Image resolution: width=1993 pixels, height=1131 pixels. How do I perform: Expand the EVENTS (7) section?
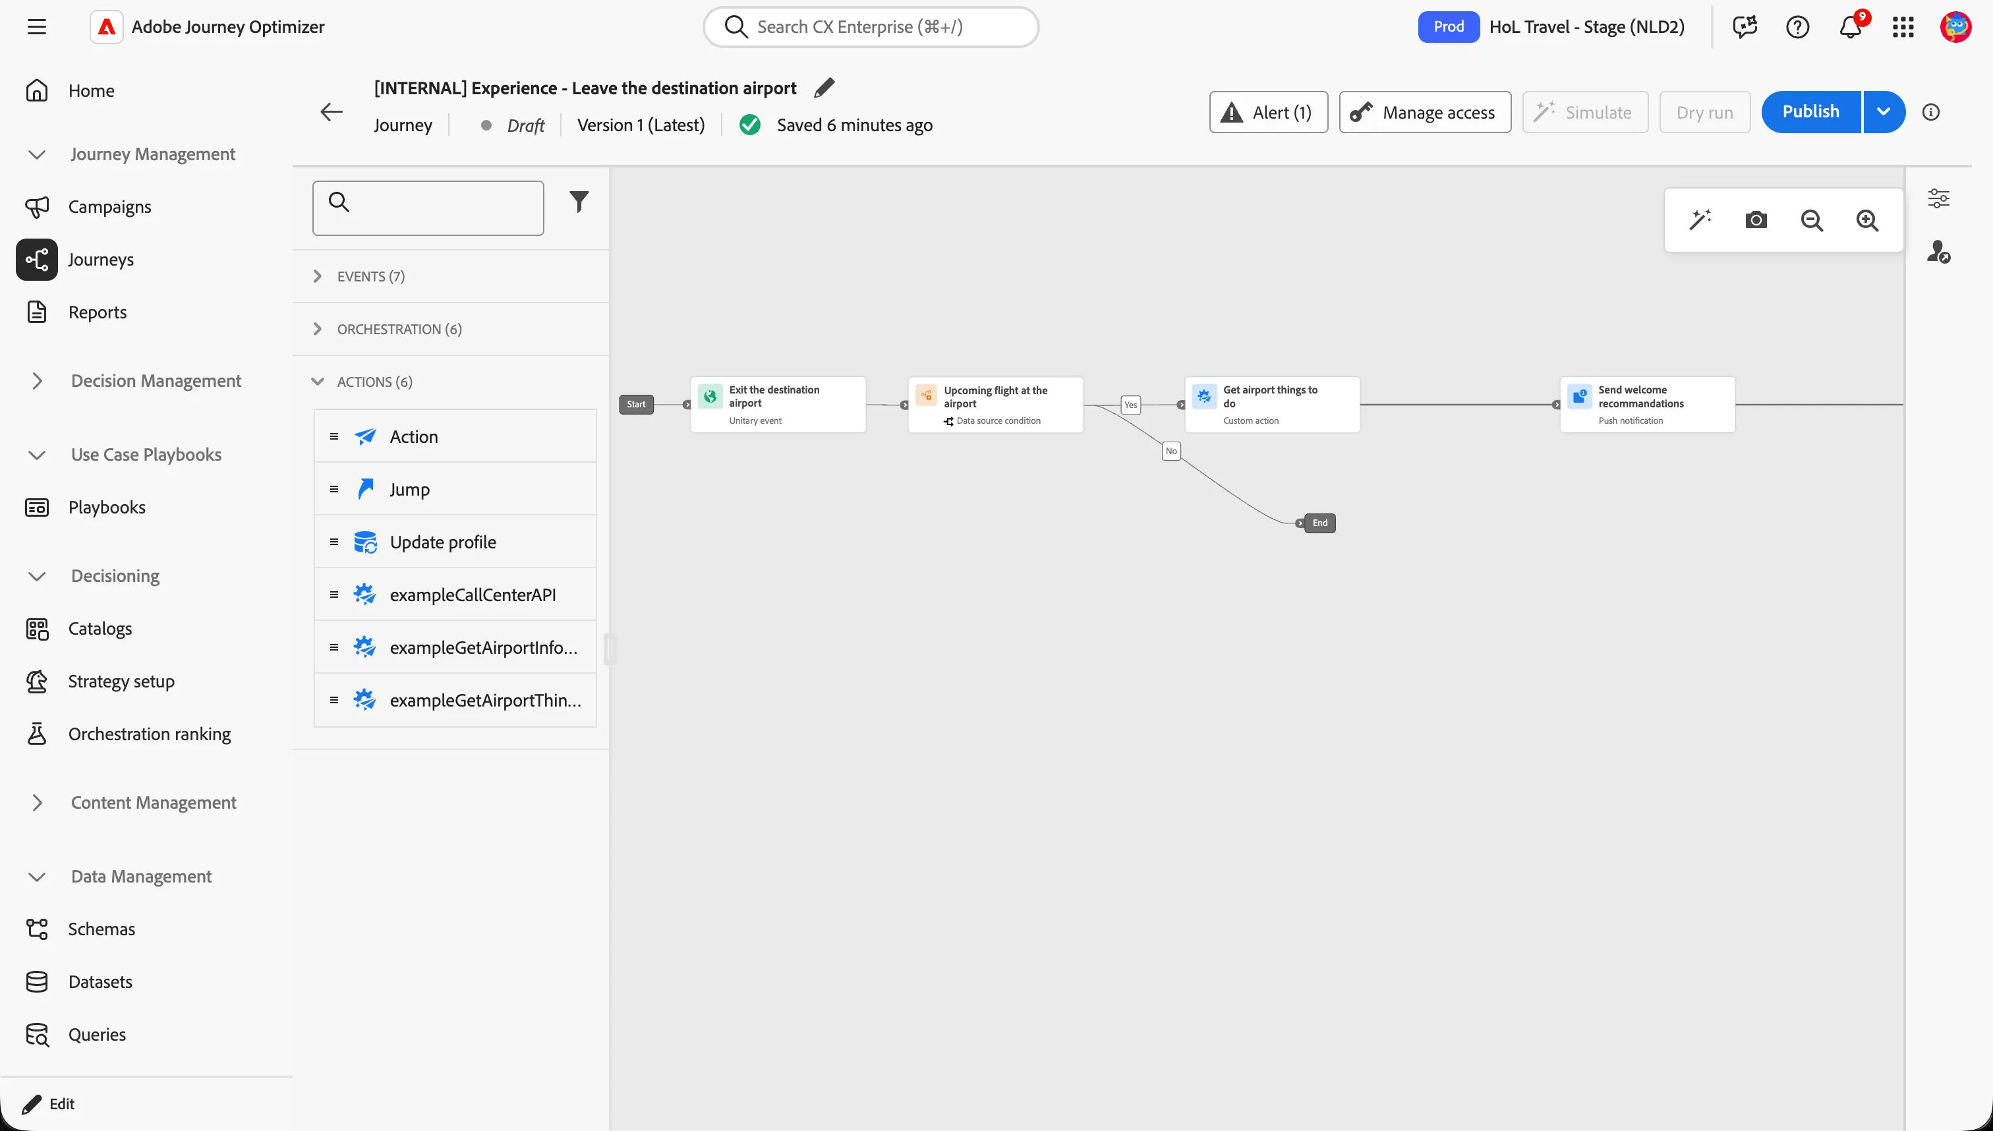[x=451, y=277]
